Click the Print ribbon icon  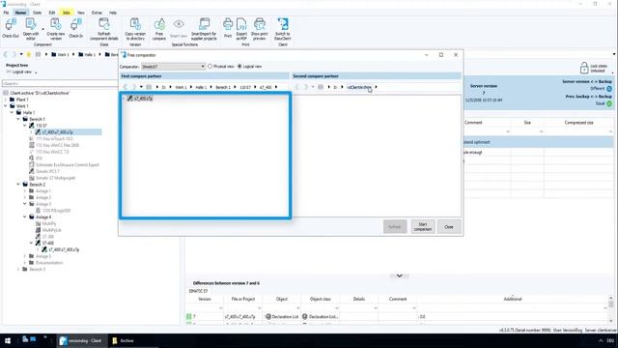[x=228, y=24]
